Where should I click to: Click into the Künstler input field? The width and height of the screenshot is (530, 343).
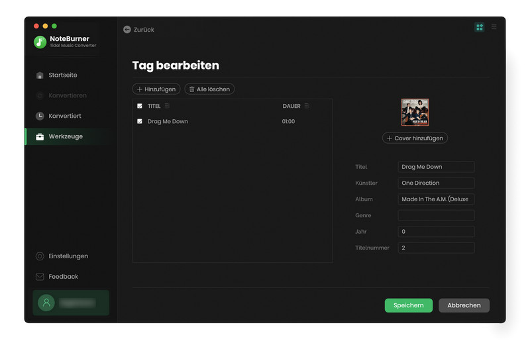point(436,183)
